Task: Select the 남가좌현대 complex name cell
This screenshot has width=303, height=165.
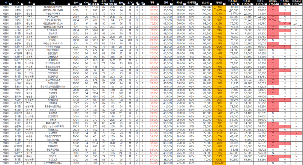Action: [x=53, y=60]
